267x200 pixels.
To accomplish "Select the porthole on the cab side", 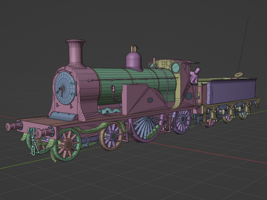I will [189, 96].
